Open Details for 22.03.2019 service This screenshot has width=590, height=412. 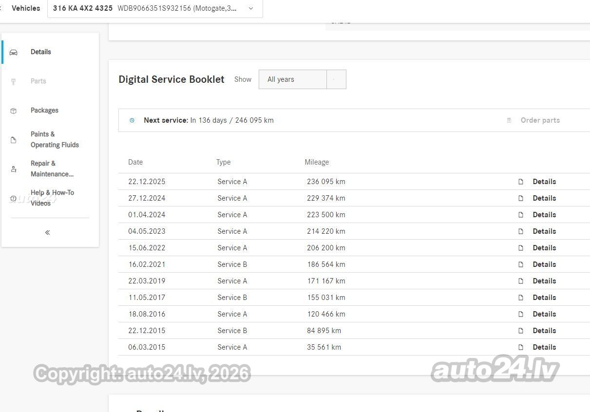coord(544,281)
